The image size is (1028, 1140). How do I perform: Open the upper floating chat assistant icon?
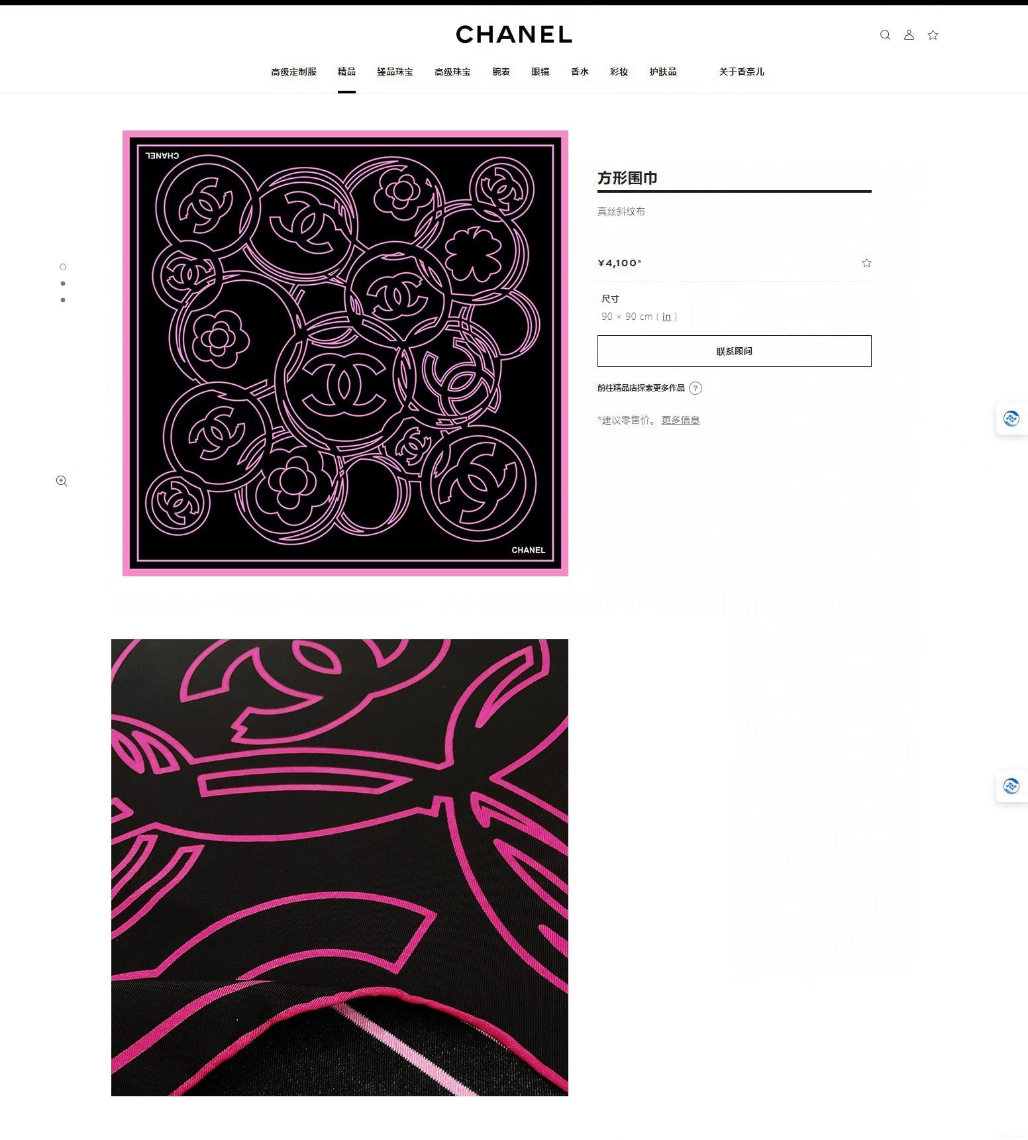pos(1011,419)
